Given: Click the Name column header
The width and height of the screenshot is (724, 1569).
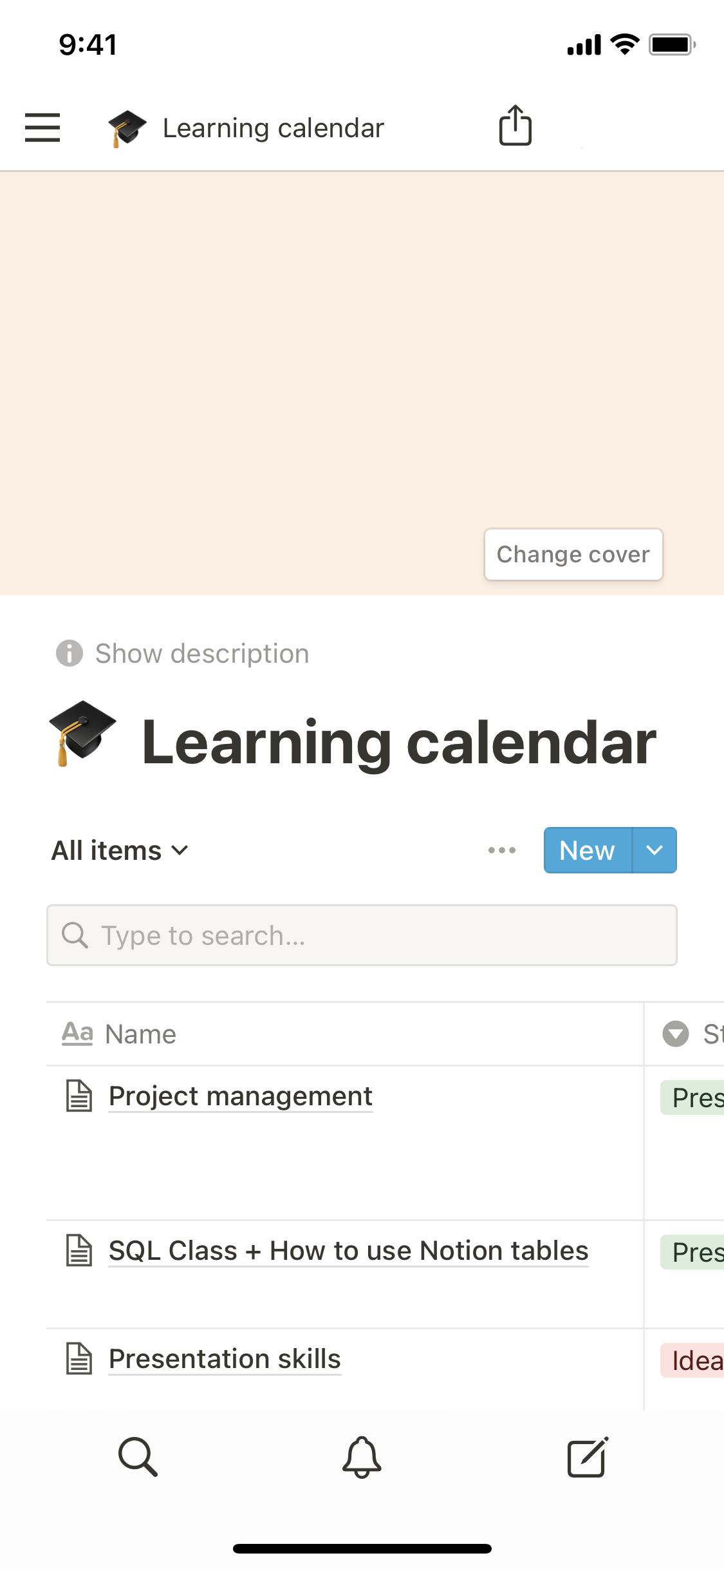Looking at the screenshot, I should pos(140,1034).
